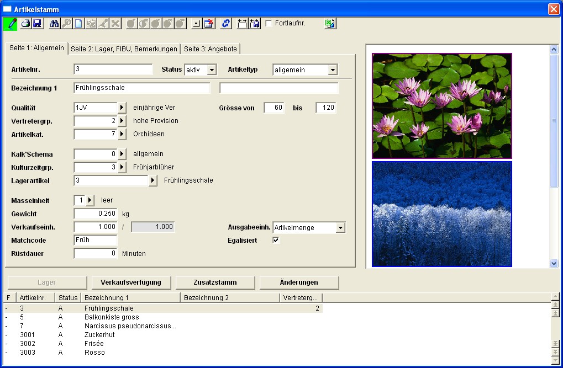Click the small minus box icon
The image size is (563, 368).
[x=196, y=24]
